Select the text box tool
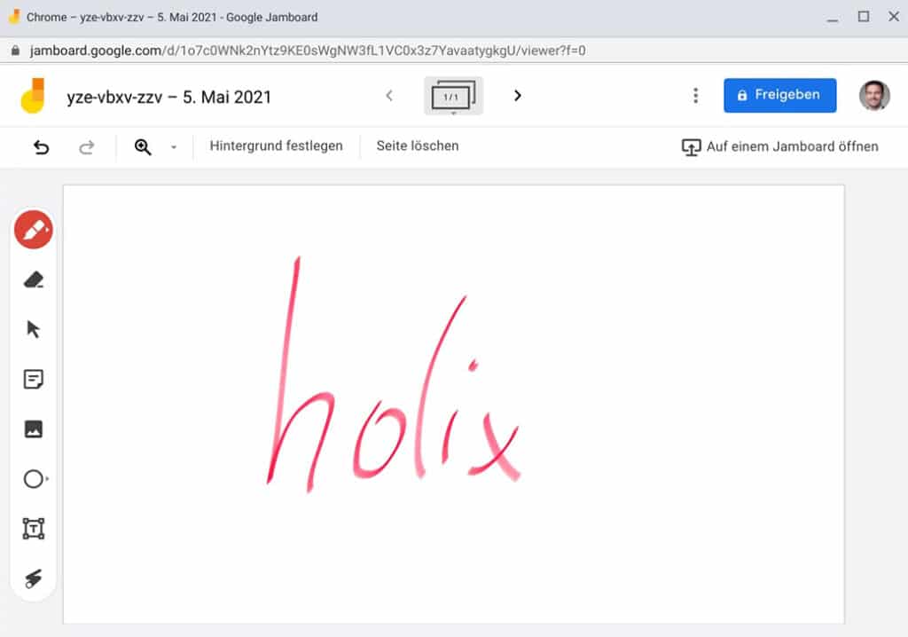 (33, 528)
